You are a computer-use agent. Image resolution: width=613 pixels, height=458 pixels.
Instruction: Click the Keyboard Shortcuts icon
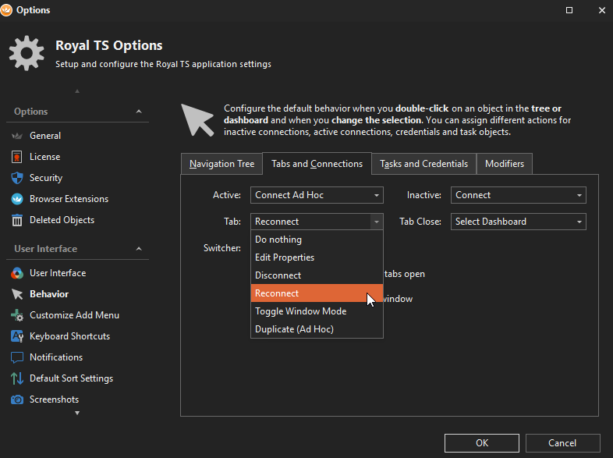[x=17, y=336]
